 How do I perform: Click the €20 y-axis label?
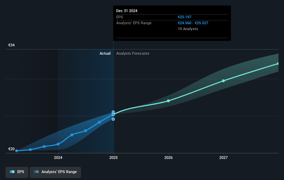pyautogui.click(x=11, y=149)
